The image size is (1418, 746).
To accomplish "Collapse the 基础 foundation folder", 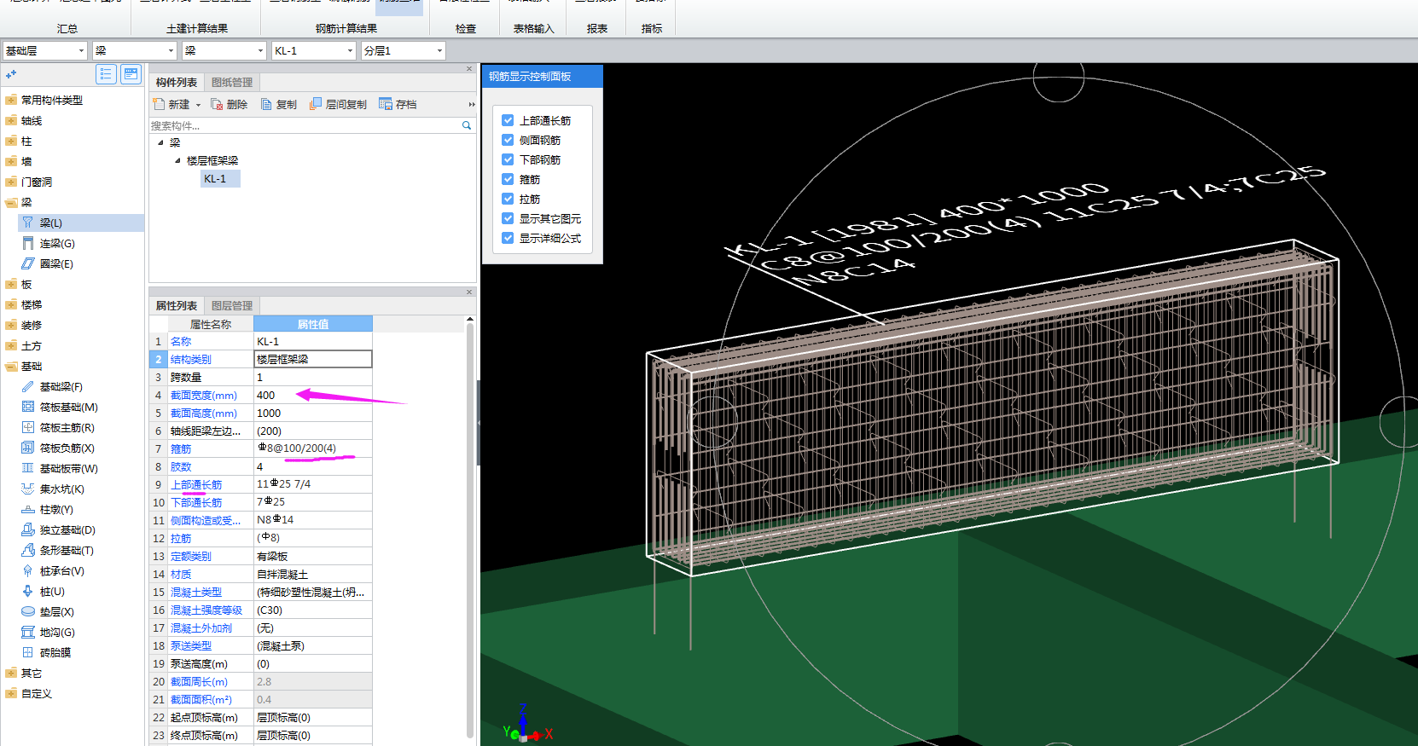I will pyautogui.click(x=11, y=366).
